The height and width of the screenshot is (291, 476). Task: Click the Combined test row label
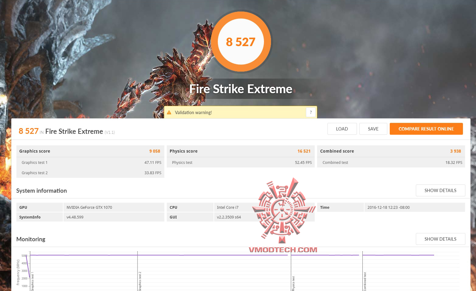pos(335,162)
